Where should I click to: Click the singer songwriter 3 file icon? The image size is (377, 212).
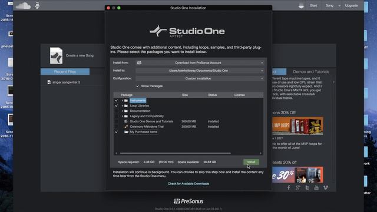pos(49,82)
